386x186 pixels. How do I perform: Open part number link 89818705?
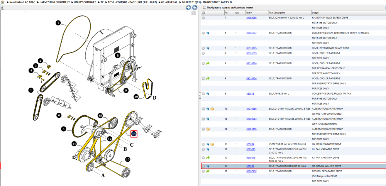click(252, 48)
